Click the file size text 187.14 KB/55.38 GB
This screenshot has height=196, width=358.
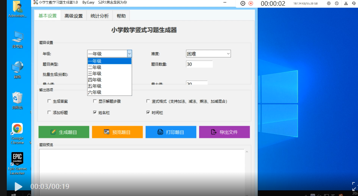pyautogui.click(x=306, y=4)
